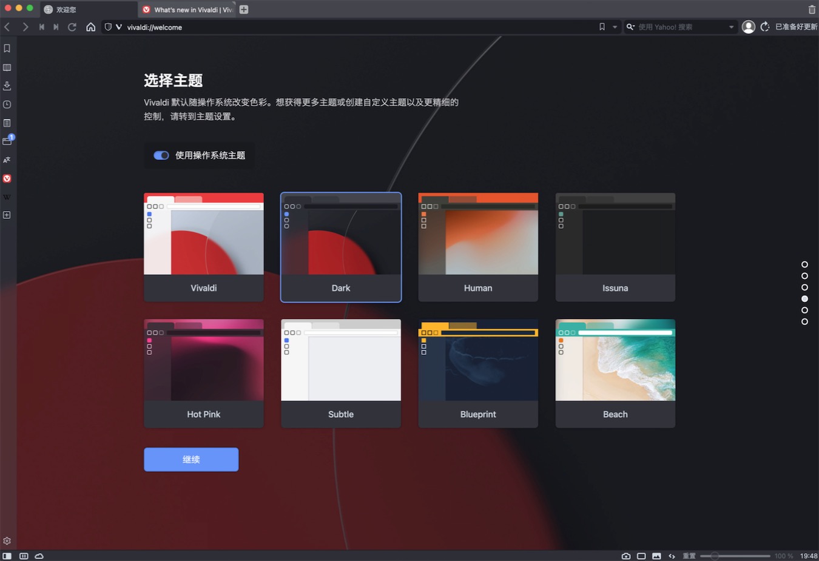Open the Vivaldi web panel icon

point(7,178)
